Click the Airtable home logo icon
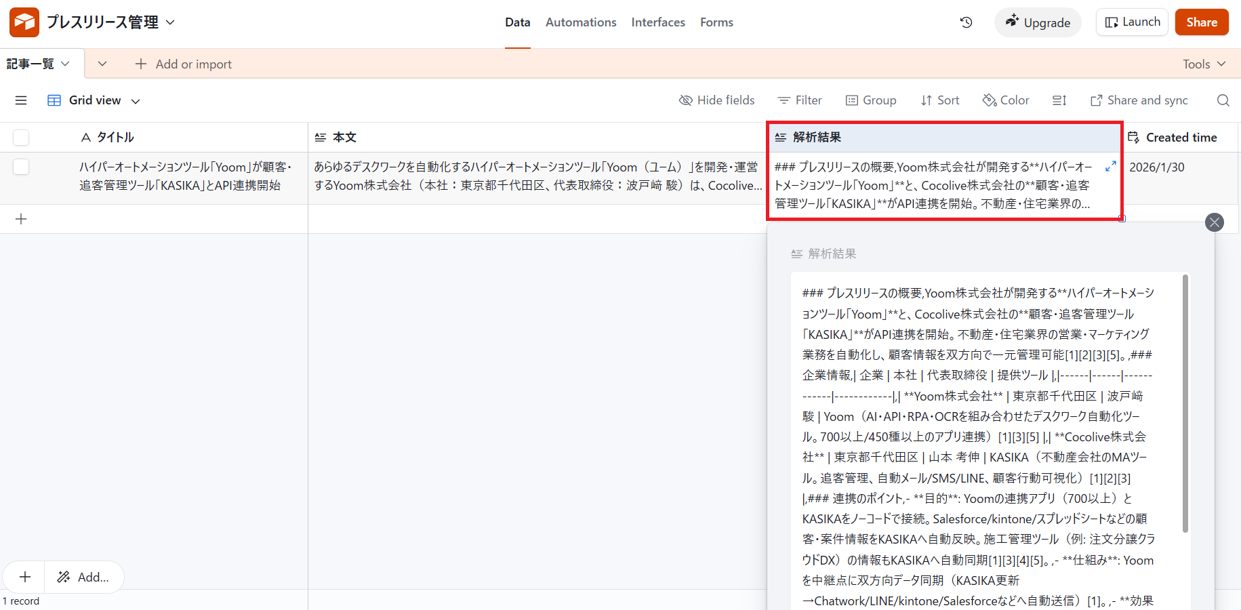The width and height of the screenshot is (1241, 610). point(24,22)
